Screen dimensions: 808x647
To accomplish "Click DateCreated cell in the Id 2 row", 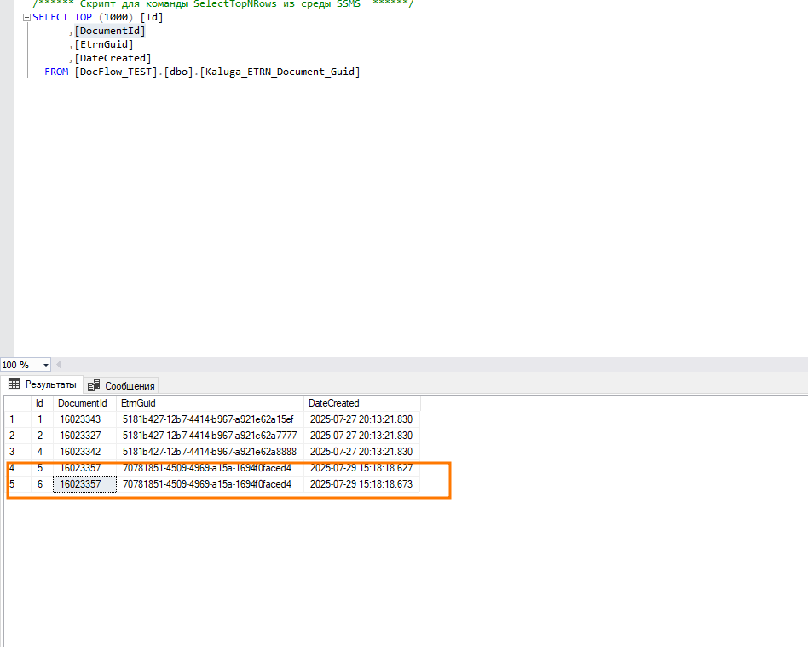I will click(x=362, y=436).
